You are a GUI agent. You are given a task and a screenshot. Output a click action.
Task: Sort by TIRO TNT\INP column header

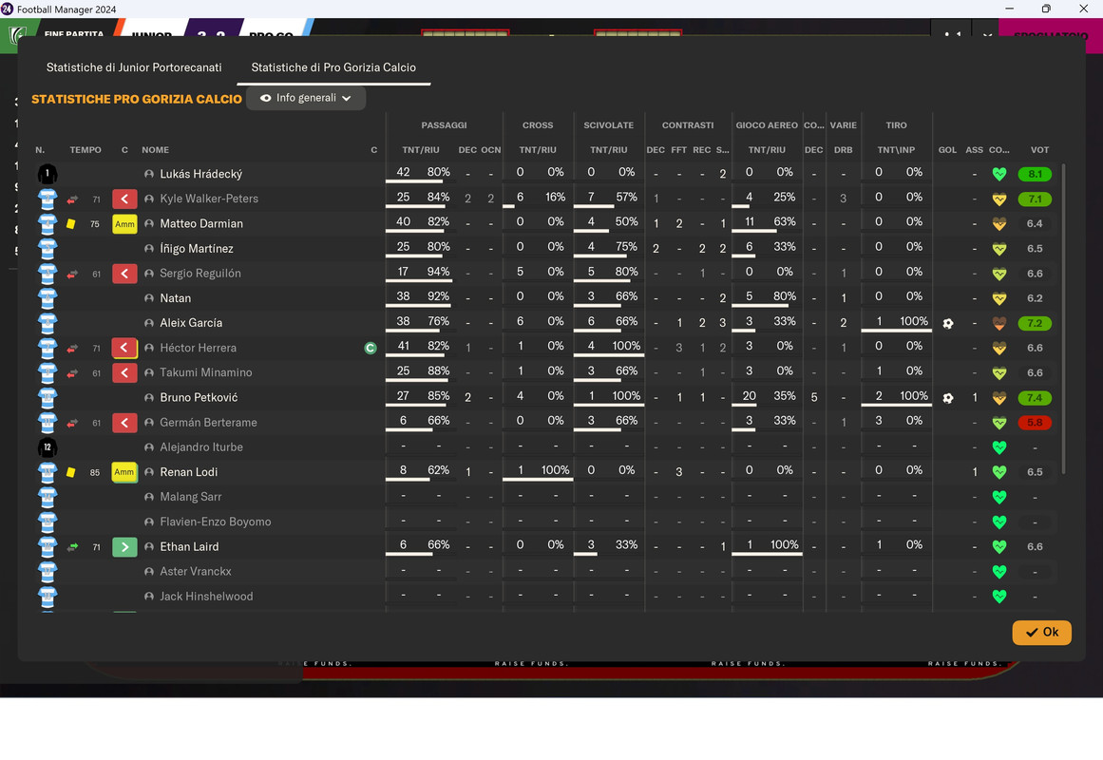896,150
